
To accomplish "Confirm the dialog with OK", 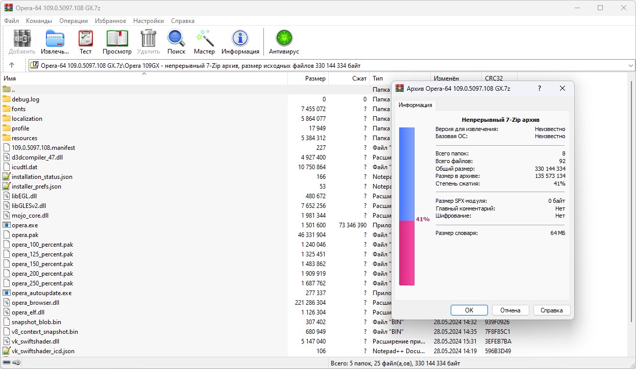I will tap(469, 310).
